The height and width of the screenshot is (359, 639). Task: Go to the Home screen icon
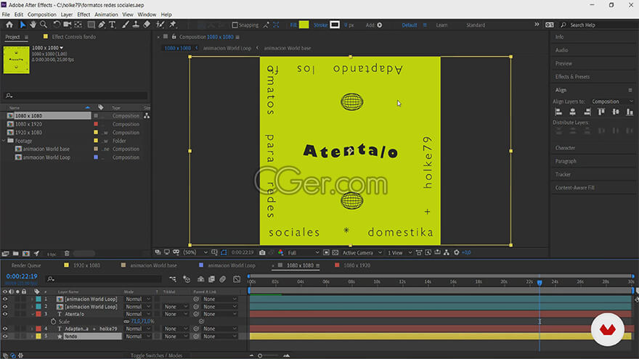point(9,25)
